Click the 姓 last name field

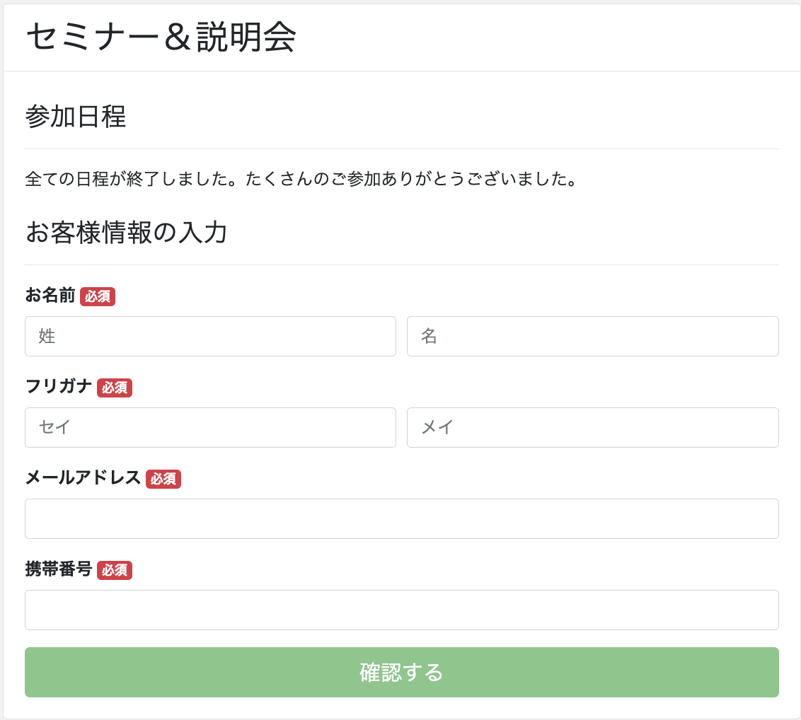pyautogui.click(x=210, y=336)
